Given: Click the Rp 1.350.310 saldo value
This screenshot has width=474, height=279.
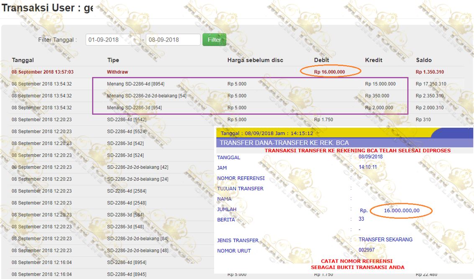Looking at the screenshot, I should click(430, 72).
